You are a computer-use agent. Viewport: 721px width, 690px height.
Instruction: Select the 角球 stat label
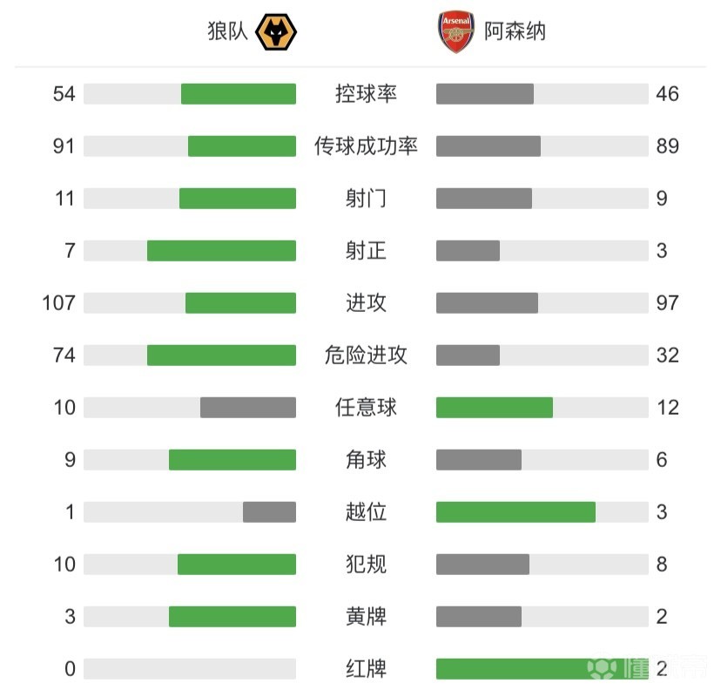pos(366,459)
